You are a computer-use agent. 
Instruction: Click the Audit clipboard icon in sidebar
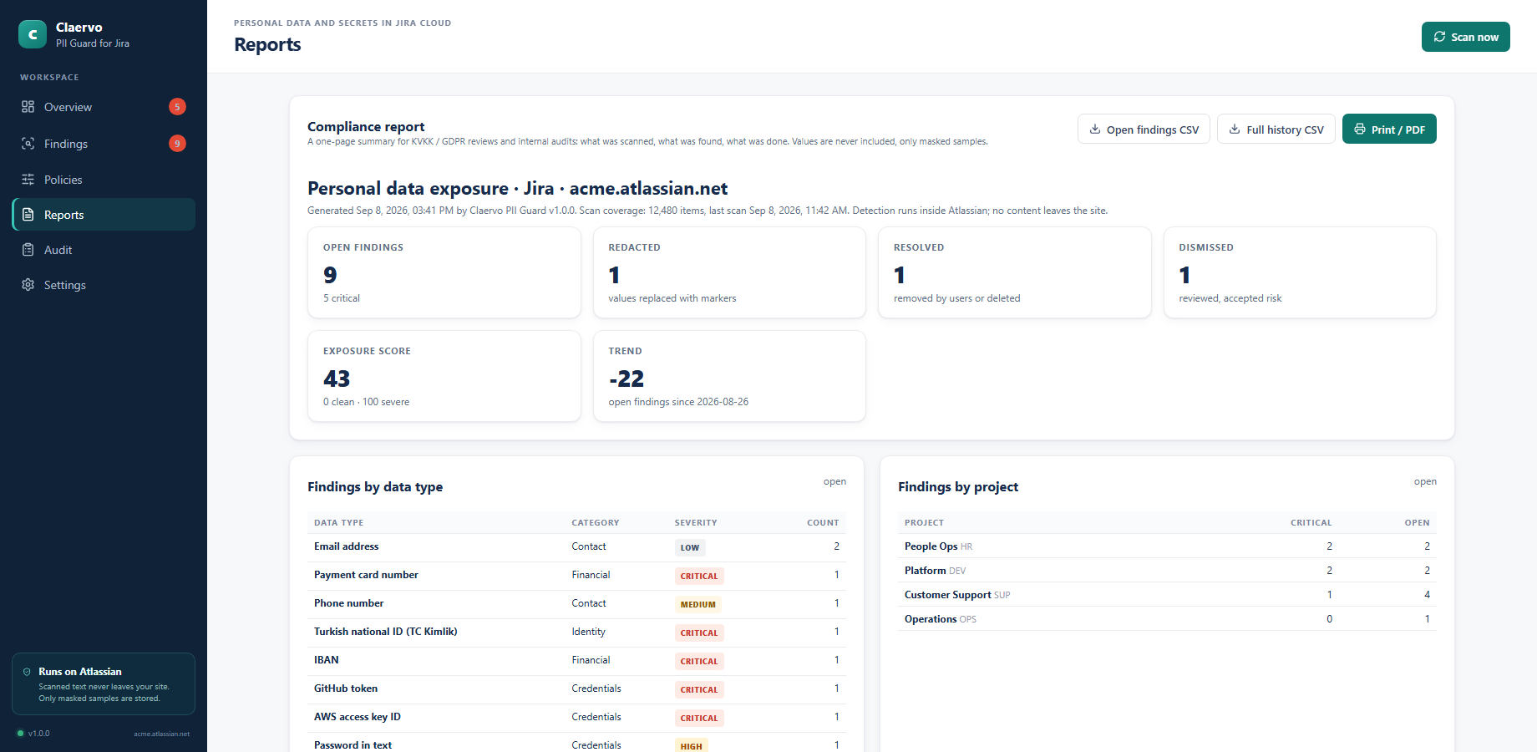tap(28, 250)
